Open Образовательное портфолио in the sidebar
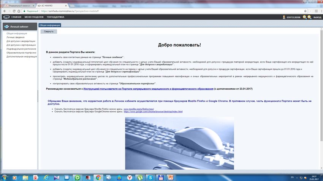 coord(21,53)
